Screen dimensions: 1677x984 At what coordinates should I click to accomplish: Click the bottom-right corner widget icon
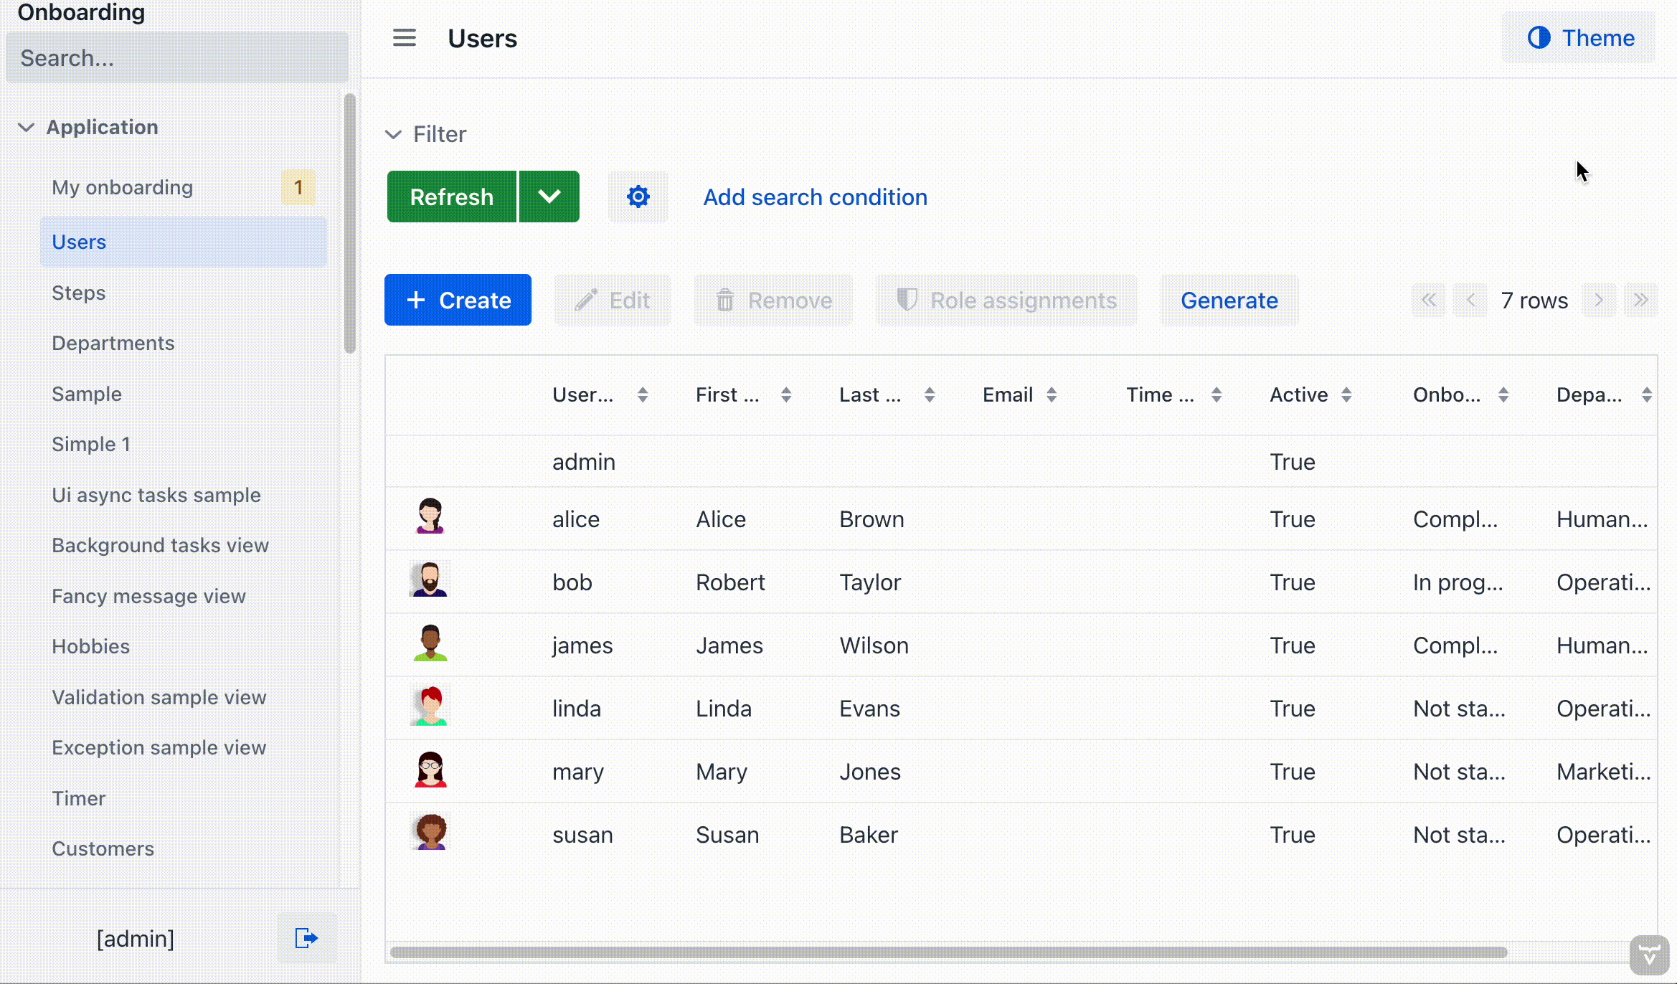(1649, 955)
